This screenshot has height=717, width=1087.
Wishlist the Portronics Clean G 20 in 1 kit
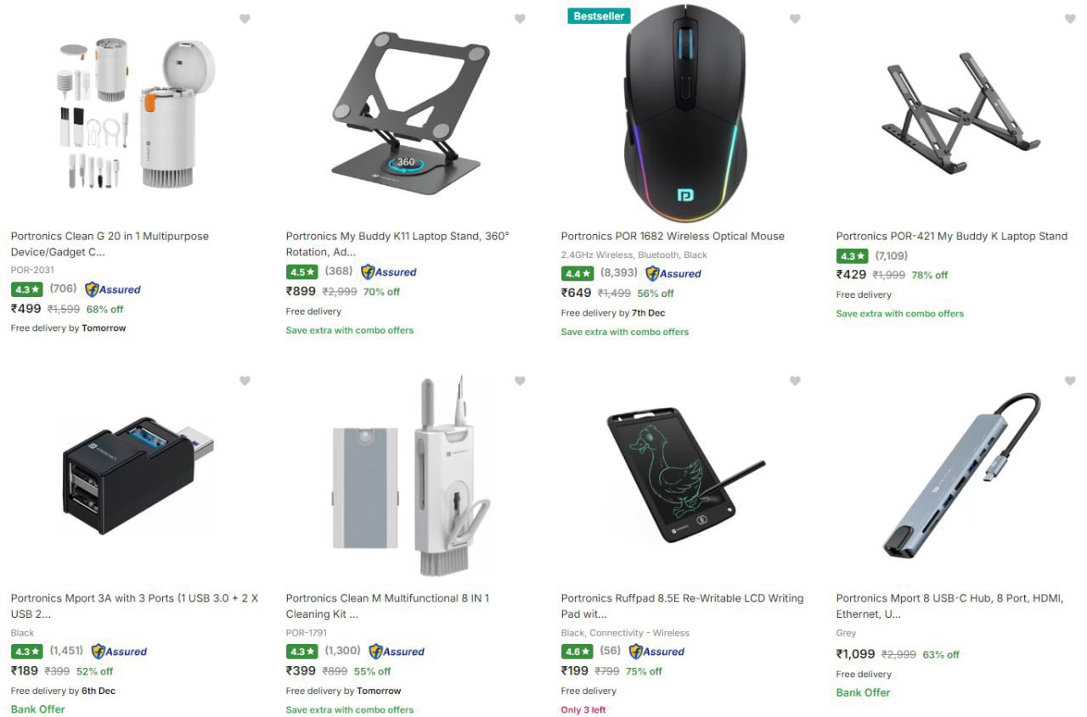[x=245, y=19]
